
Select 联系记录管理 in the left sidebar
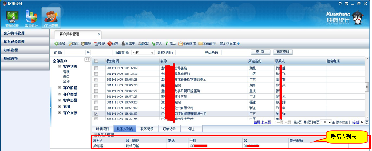click(x=15, y=42)
